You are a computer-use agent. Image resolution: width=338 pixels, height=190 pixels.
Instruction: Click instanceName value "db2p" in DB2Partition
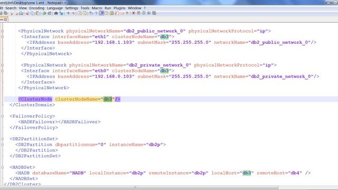[155, 145]
